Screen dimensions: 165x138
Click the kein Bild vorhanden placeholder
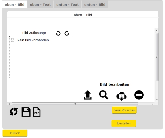33,40
